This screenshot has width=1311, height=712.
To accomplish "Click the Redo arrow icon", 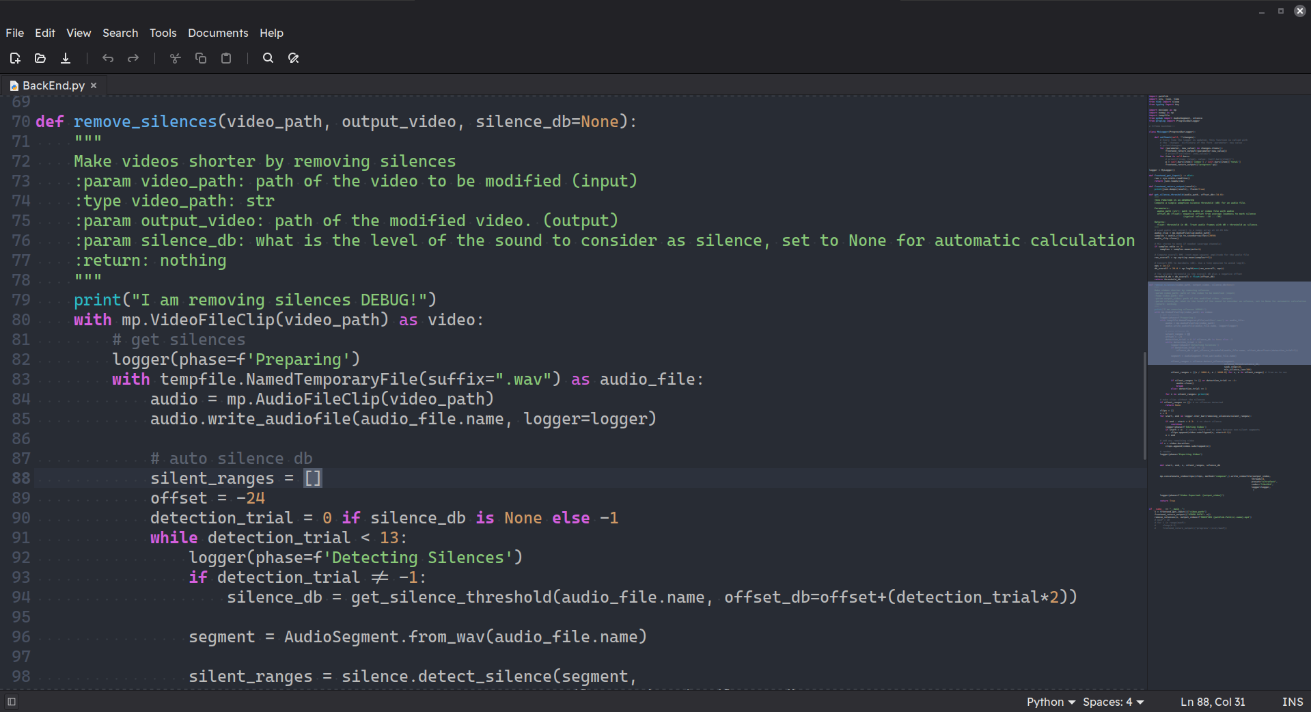I will click(133, 58).
